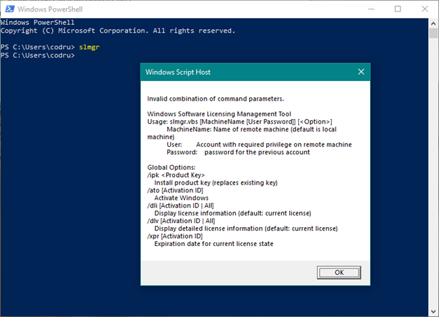
Task: Close the Windows PowerShell window
Action: [x=425, y=9]
